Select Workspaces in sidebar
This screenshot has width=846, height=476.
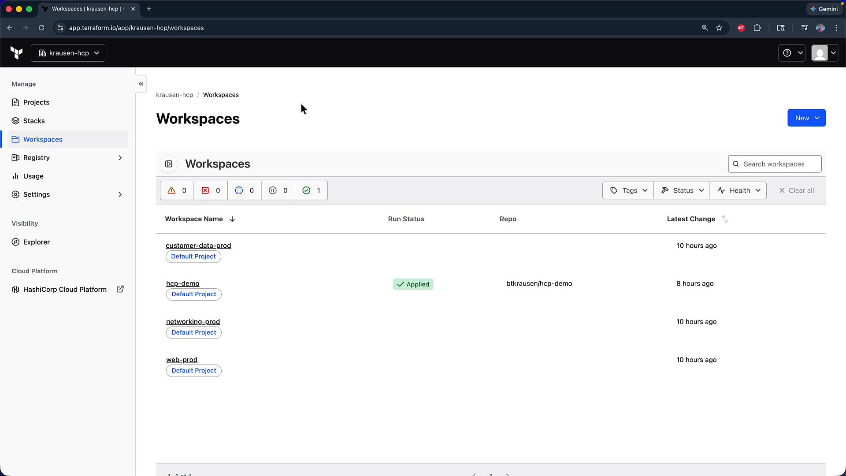68,139
